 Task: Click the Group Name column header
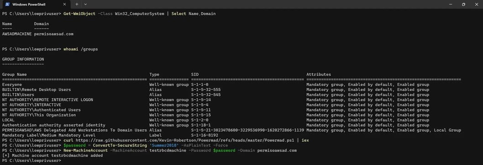[14, 75]
